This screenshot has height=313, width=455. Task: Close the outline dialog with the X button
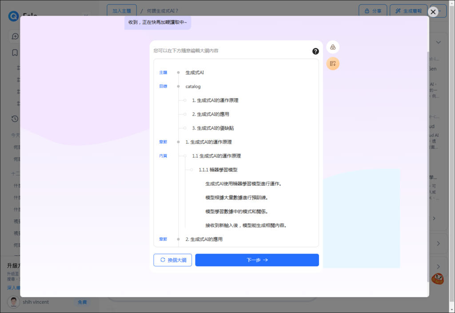[x=433, y=12]
